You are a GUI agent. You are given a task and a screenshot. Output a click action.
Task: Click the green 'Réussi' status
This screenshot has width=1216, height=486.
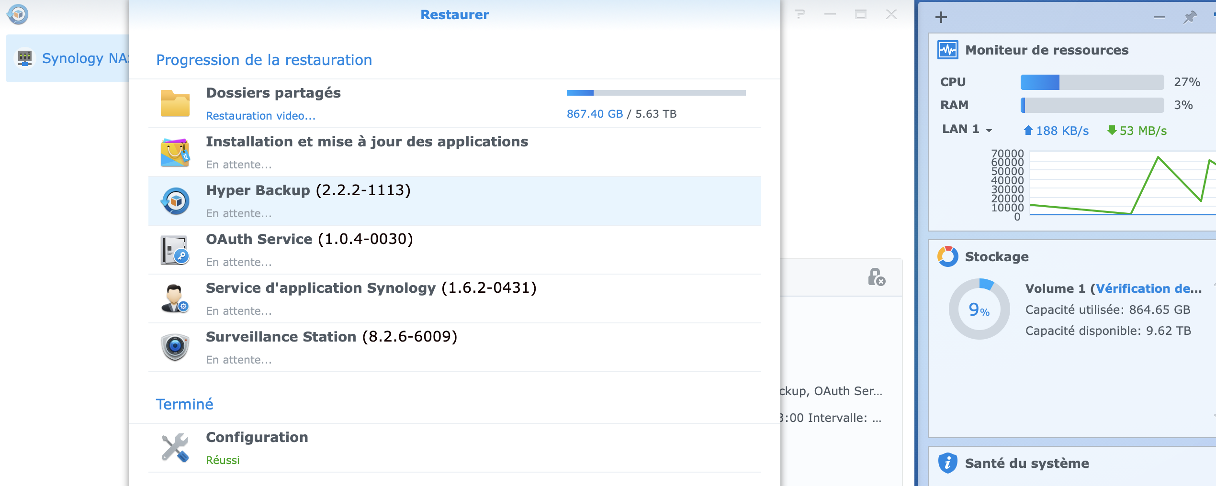pos(223,460)
